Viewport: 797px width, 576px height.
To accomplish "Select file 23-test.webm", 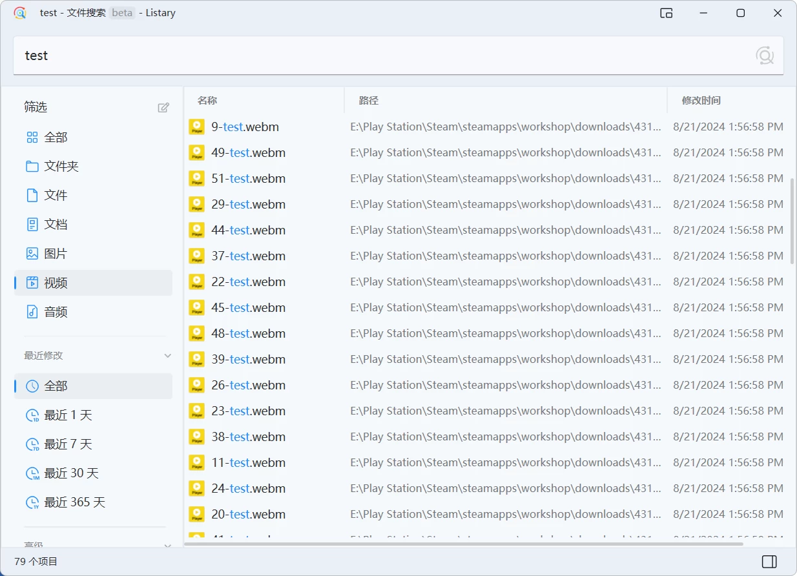I will click(249, 411).
